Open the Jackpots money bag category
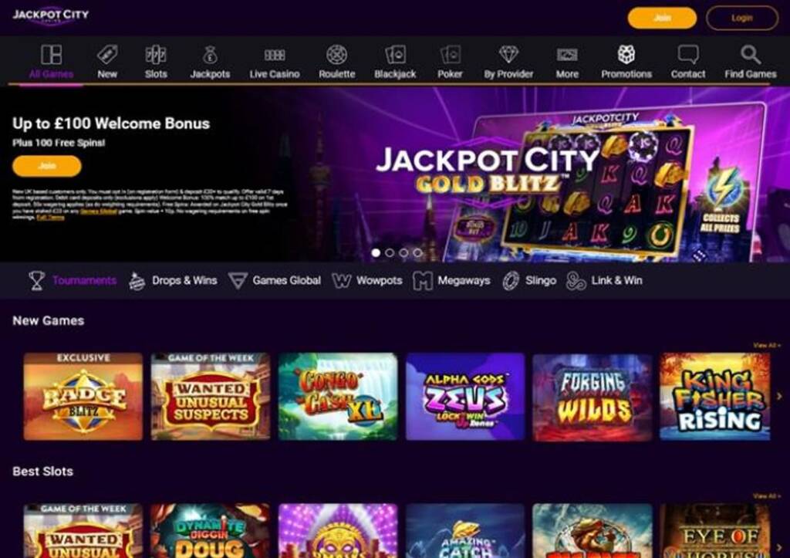Screen dimensions: 790x558 click(210, 55)
